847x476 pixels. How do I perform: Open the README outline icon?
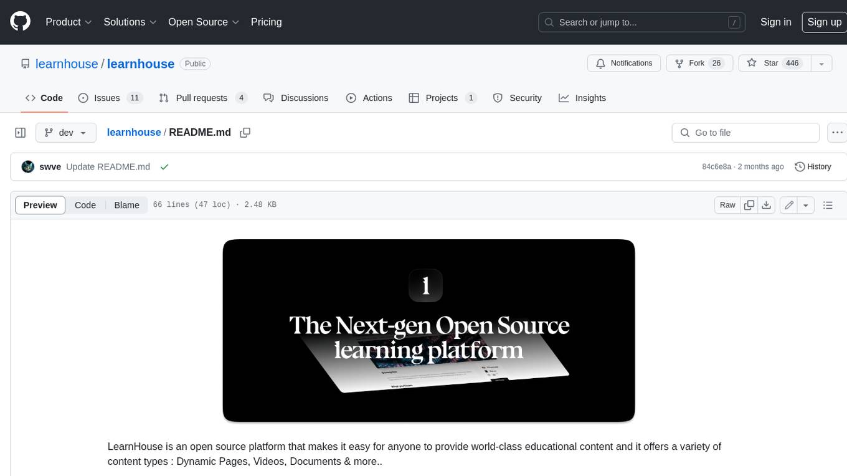pos(828,205)
